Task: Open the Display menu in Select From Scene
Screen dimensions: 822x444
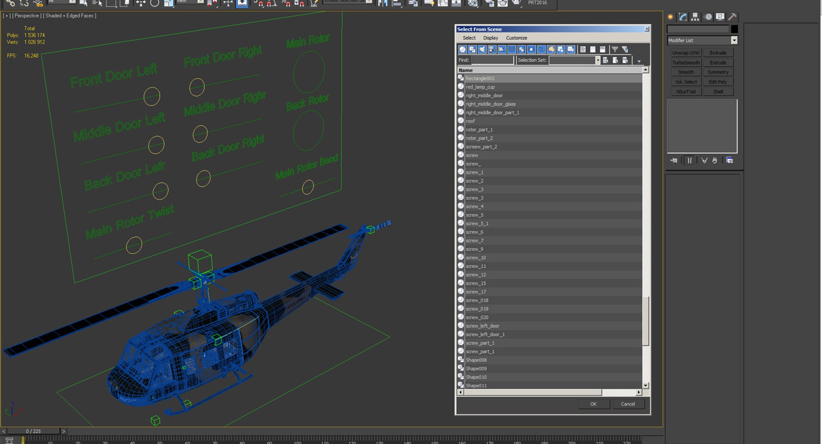Action: pyautogui.click(x=490, y=38)
